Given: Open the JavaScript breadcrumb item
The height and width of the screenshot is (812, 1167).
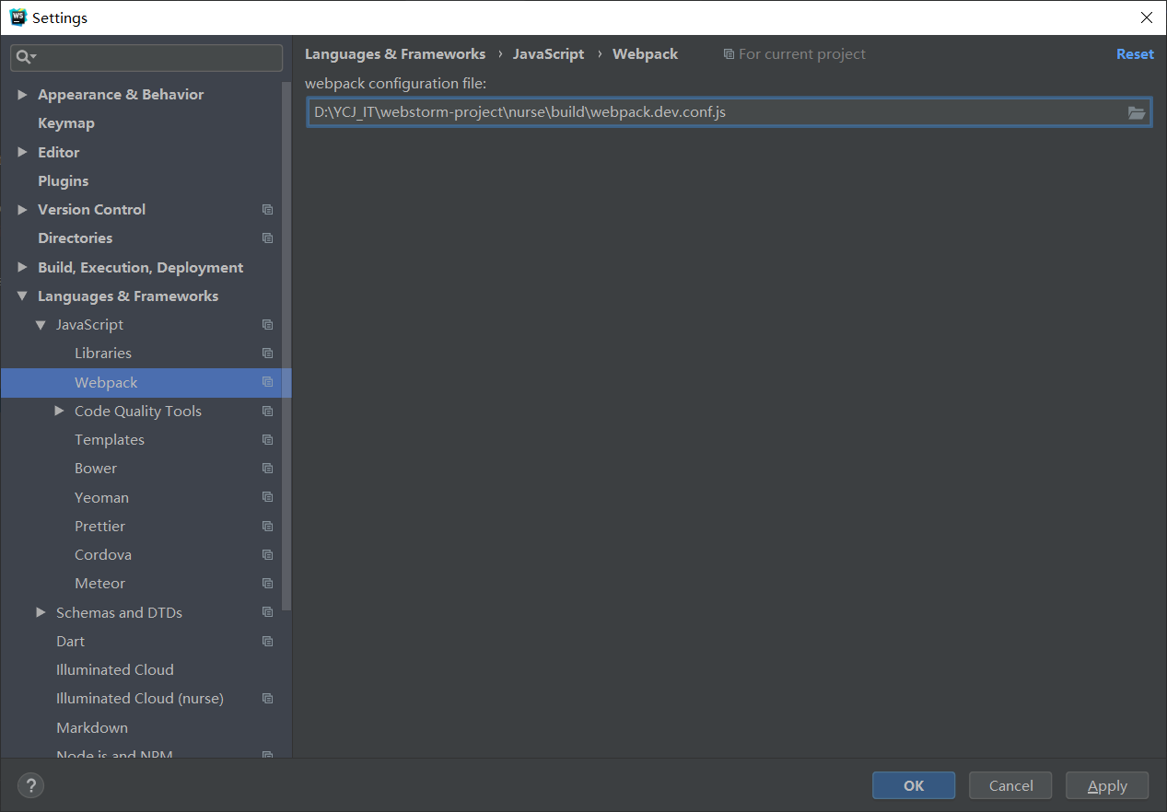Looking at the screenshot, I should pos(548,53).
